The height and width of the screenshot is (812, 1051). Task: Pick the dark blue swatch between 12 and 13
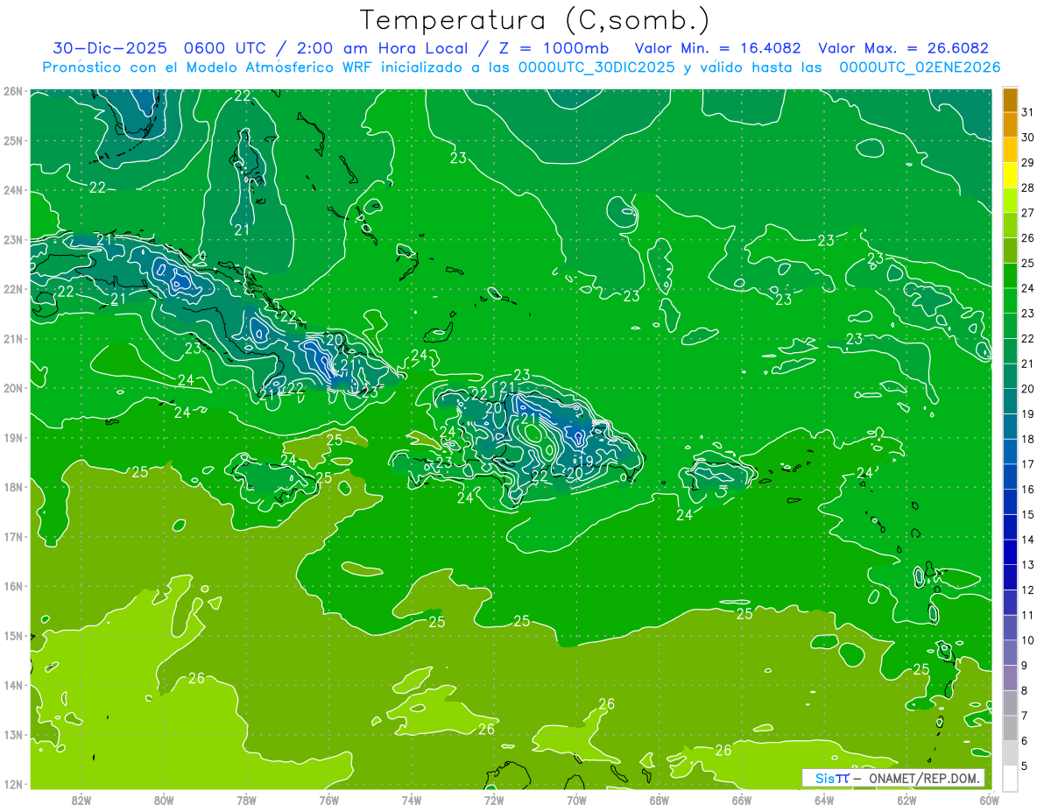1010,578
